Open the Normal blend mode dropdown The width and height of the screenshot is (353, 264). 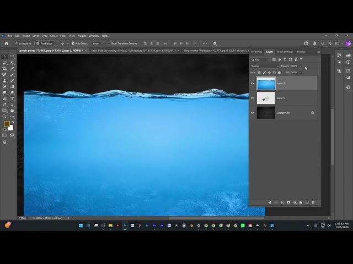265,66
